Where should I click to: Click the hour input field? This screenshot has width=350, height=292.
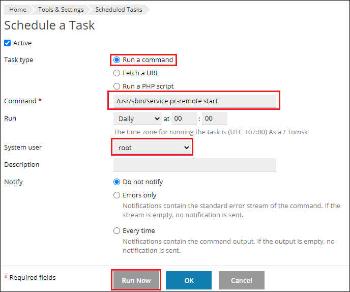tap(184, 119)
